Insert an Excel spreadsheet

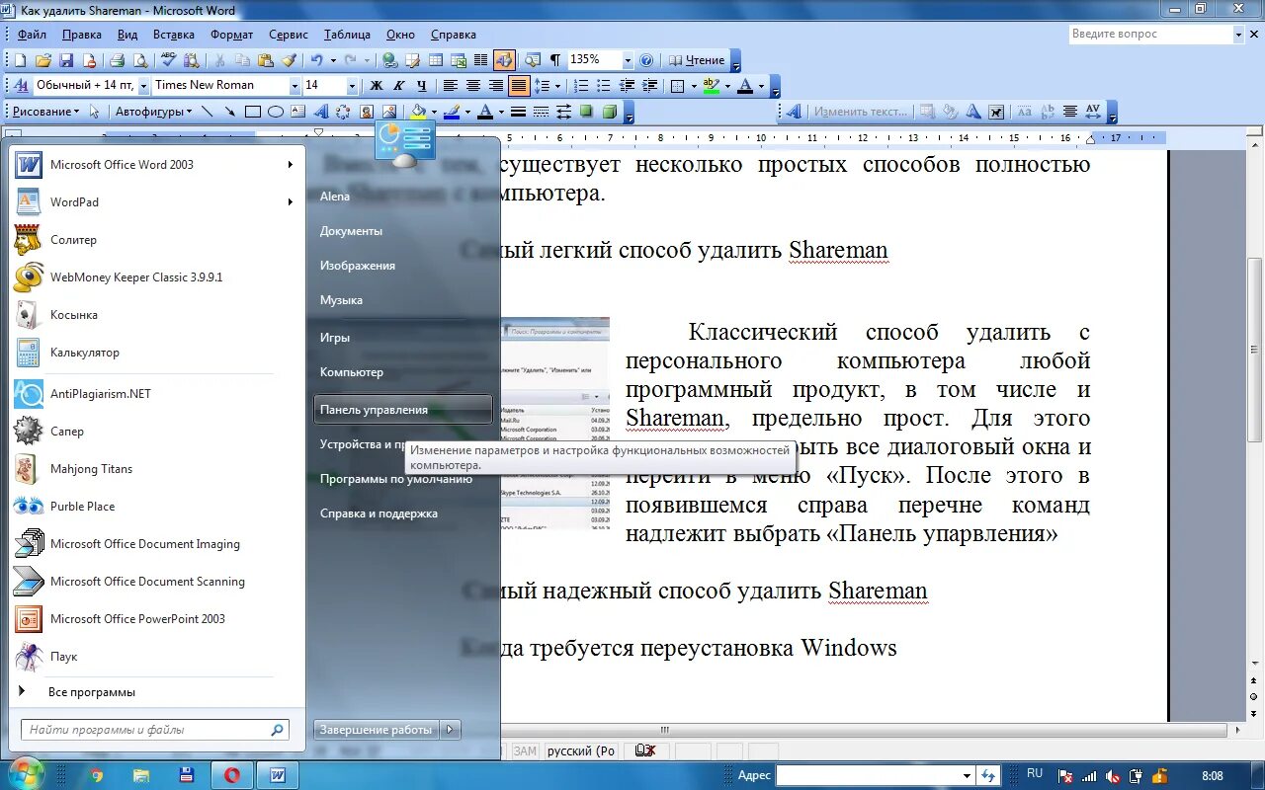460,60
